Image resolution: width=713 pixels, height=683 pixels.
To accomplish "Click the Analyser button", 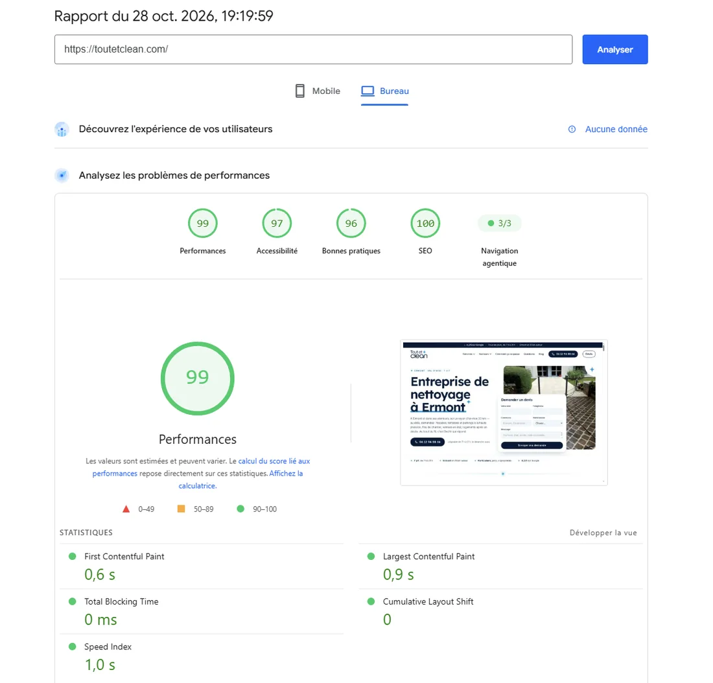I will (614, 49).
